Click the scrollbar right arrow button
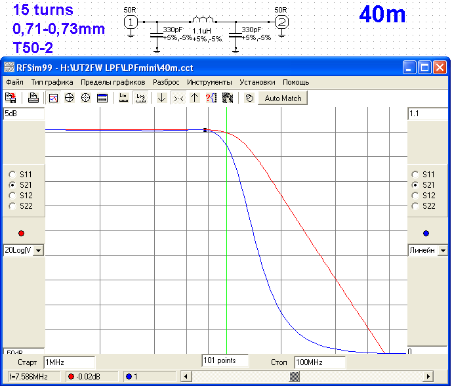The height and width of the screenshot is (386, 452). pyautogui.click(x=428, y=376)
